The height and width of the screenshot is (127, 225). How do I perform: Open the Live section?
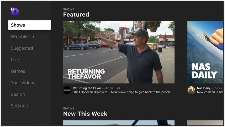[x=15, y=60]
